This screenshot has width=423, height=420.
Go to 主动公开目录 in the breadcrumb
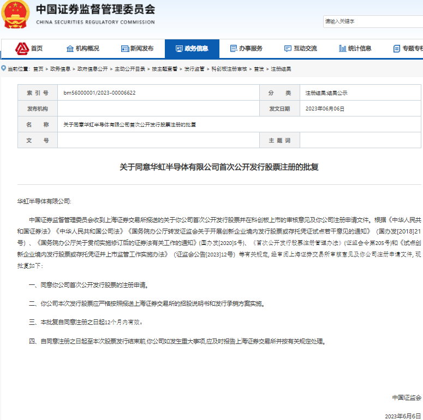pyautogui.click(x=130, y=69)
